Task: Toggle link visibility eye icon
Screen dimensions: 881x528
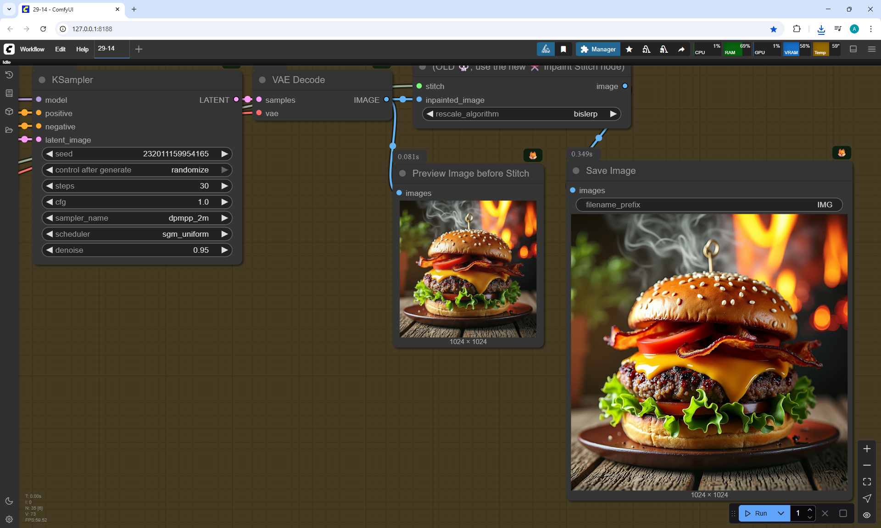Action: click(x=867, y=515)
